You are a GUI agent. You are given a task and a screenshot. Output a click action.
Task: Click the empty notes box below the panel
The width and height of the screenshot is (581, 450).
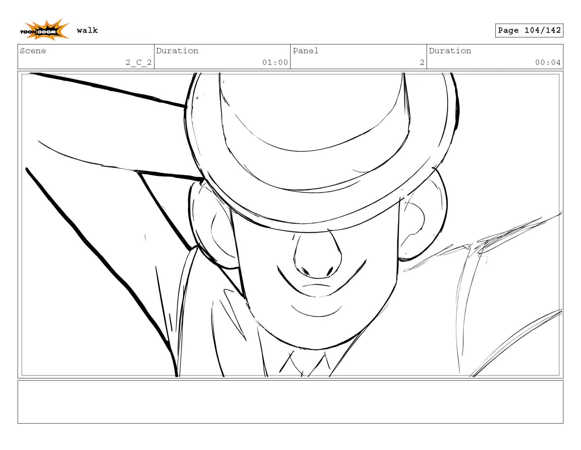coord(290,402)
